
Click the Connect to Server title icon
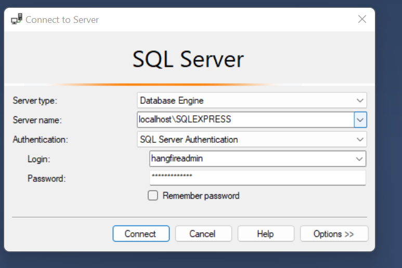pos(17,19)
